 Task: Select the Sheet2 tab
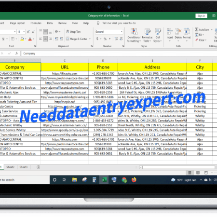coord(11,167)
